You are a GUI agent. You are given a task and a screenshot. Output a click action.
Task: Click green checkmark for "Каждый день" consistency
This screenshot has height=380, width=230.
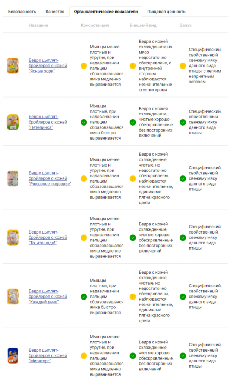(84, 297)
